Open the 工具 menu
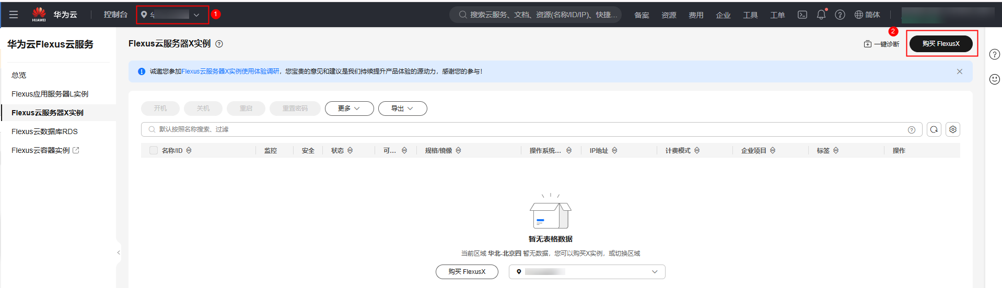1002x288 pixels. pyautogui.click(x=750, y=15)
